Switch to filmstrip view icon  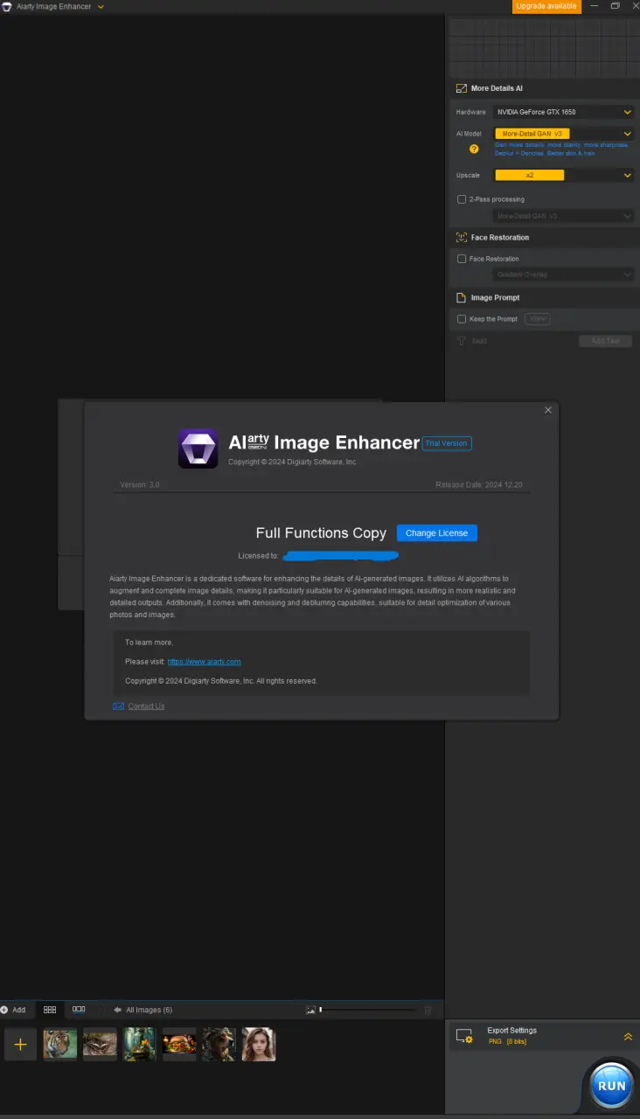coord(79,1010)
